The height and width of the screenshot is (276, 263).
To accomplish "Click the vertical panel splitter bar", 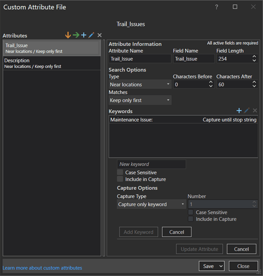I will 104,148.
